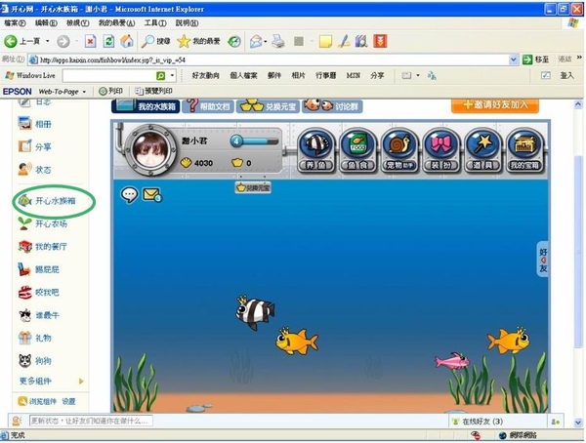
Task: Open the 說明 Help menu
Action: pos(187,23)
